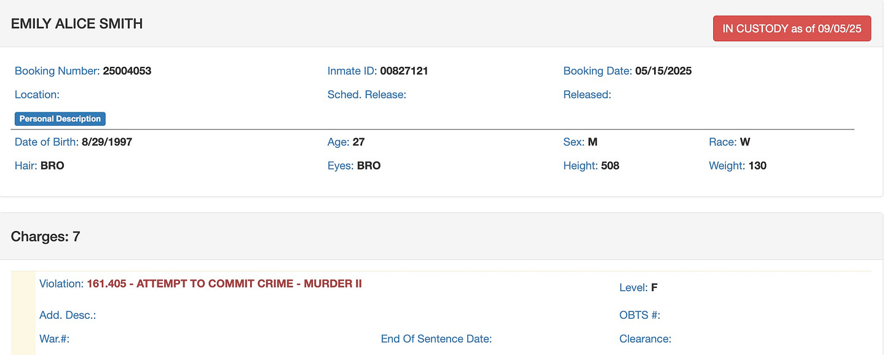The image size is (895, 355).
Task: Select the Personal Description label badge
Action: pyautogui.click(x=60, y=119)
